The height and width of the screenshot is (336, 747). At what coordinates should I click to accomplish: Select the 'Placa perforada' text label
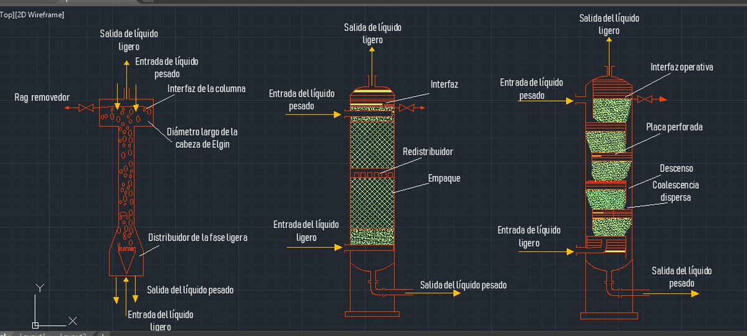coord(674,127)
